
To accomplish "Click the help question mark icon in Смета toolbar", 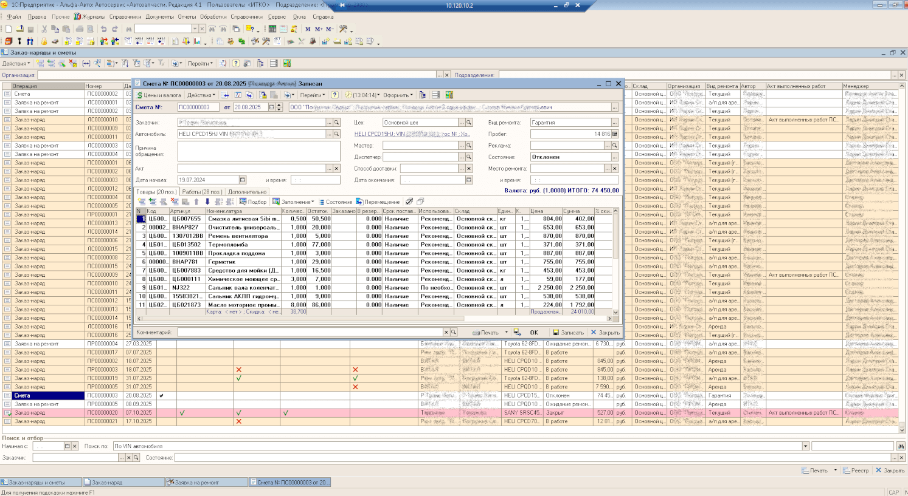I will click(x=334, y=95).
